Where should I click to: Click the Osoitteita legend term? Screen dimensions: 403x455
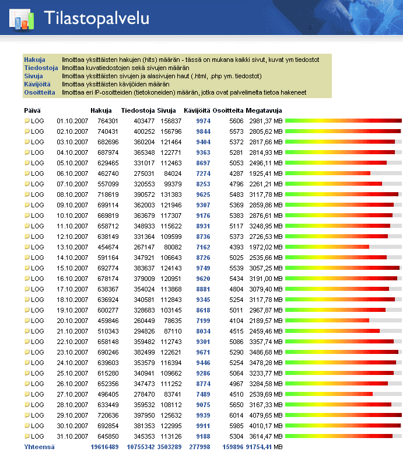coord(40,92)
